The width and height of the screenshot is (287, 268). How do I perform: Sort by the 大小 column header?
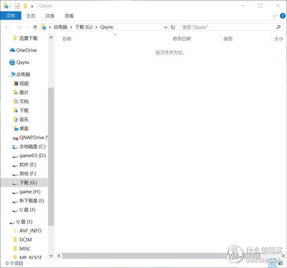278,39
